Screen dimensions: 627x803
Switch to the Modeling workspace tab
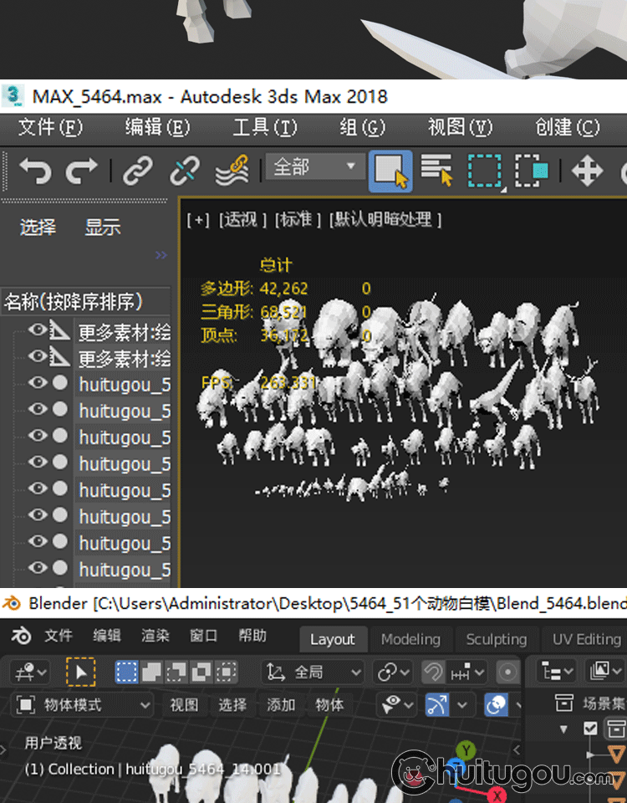point(410,639)
